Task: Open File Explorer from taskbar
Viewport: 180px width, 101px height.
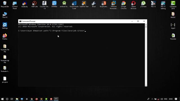Action: (x=17, y=99)
